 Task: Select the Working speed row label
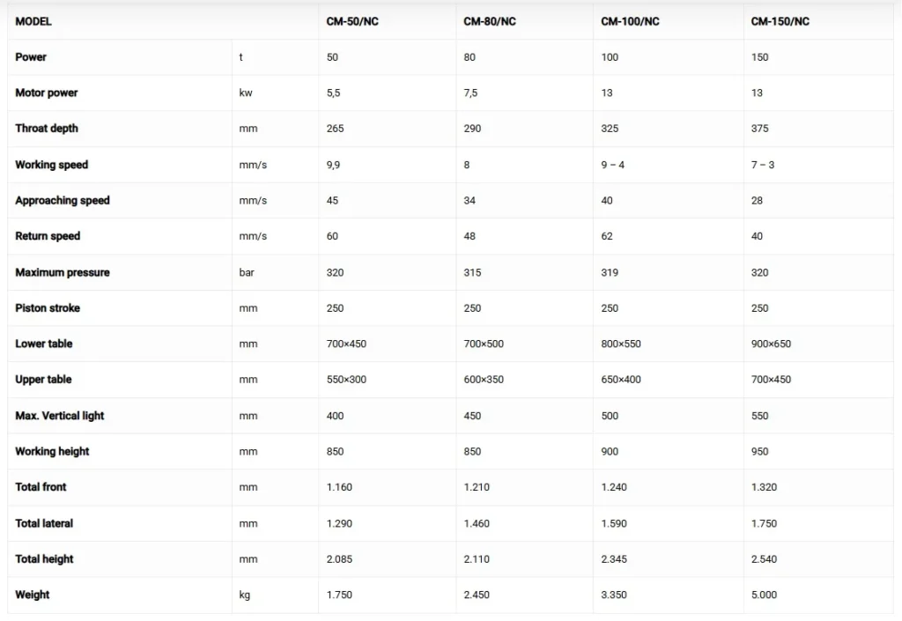pos(52,165)
